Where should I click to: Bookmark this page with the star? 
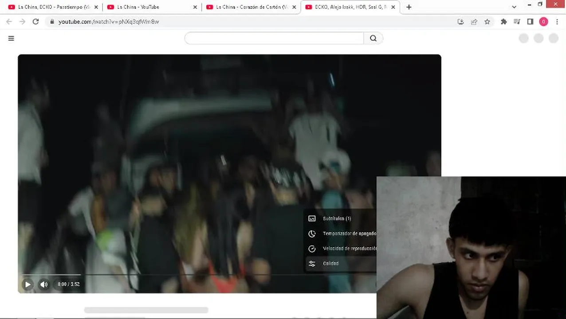(487, 21)
